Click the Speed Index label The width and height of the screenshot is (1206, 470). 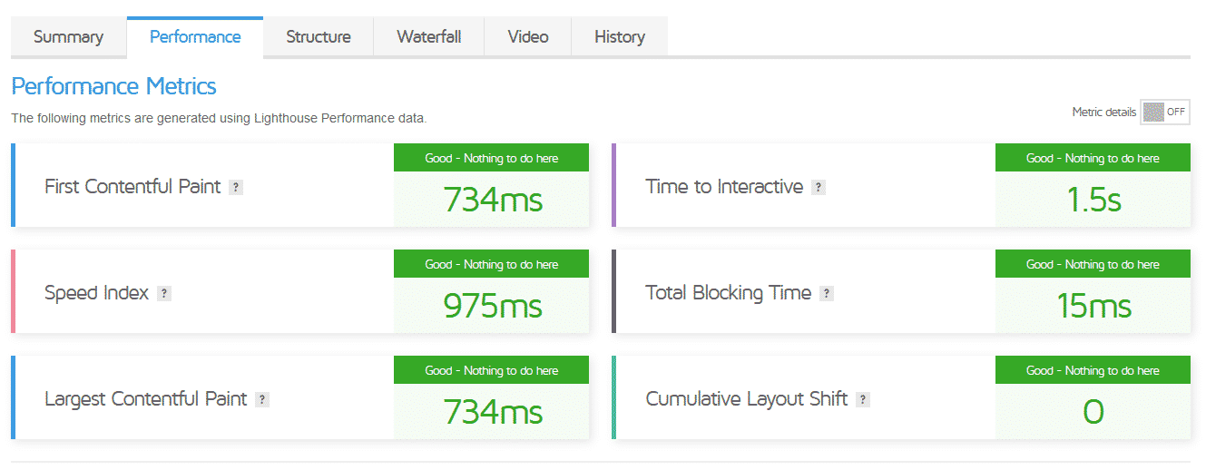point(96,293)
